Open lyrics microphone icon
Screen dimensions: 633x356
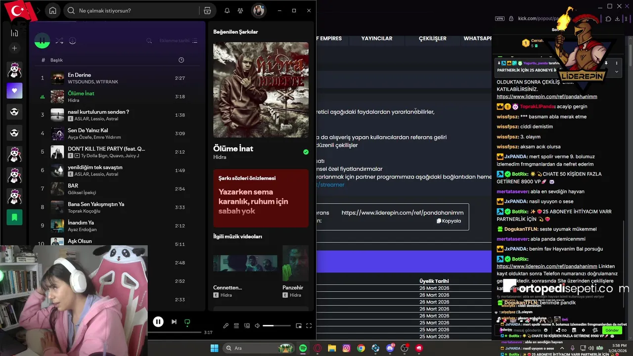[x=226, y=326]
